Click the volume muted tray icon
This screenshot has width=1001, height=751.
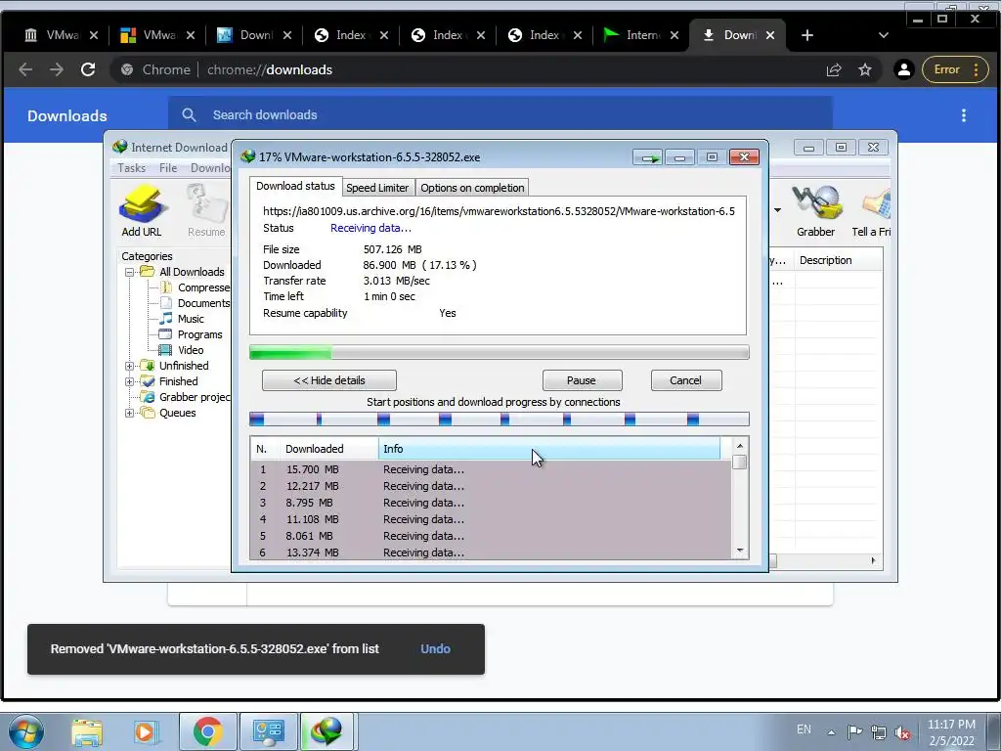point(902,732)
